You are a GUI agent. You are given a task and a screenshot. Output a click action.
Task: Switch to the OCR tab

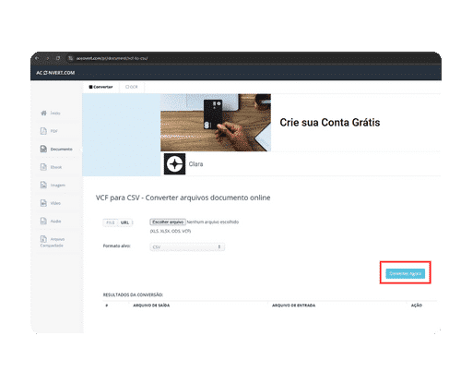coord(132,87)
